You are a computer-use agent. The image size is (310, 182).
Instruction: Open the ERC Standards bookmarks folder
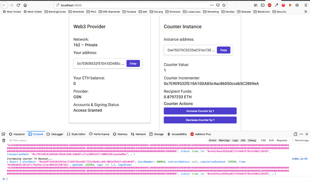click(x=109, y=12)
